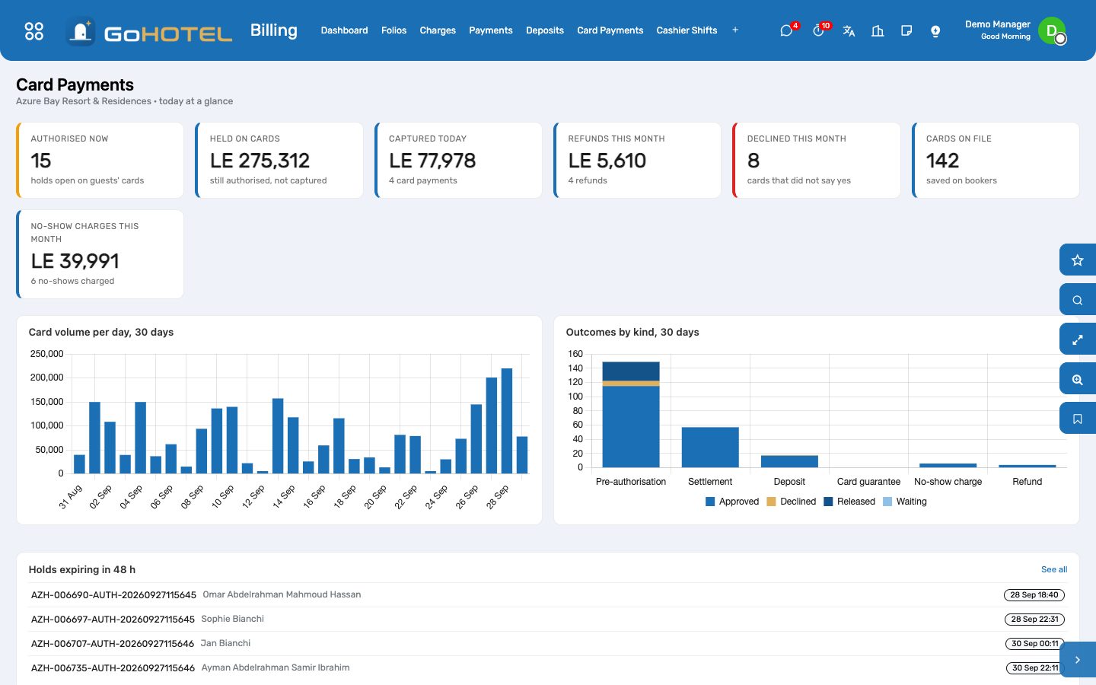Click the plus icon after Cashier Shifts

coord(735,30)
